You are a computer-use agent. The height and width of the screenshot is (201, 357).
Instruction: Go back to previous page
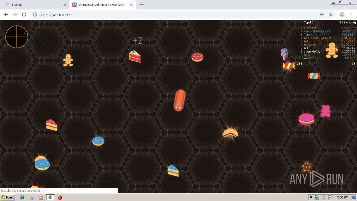click(6, 15)
